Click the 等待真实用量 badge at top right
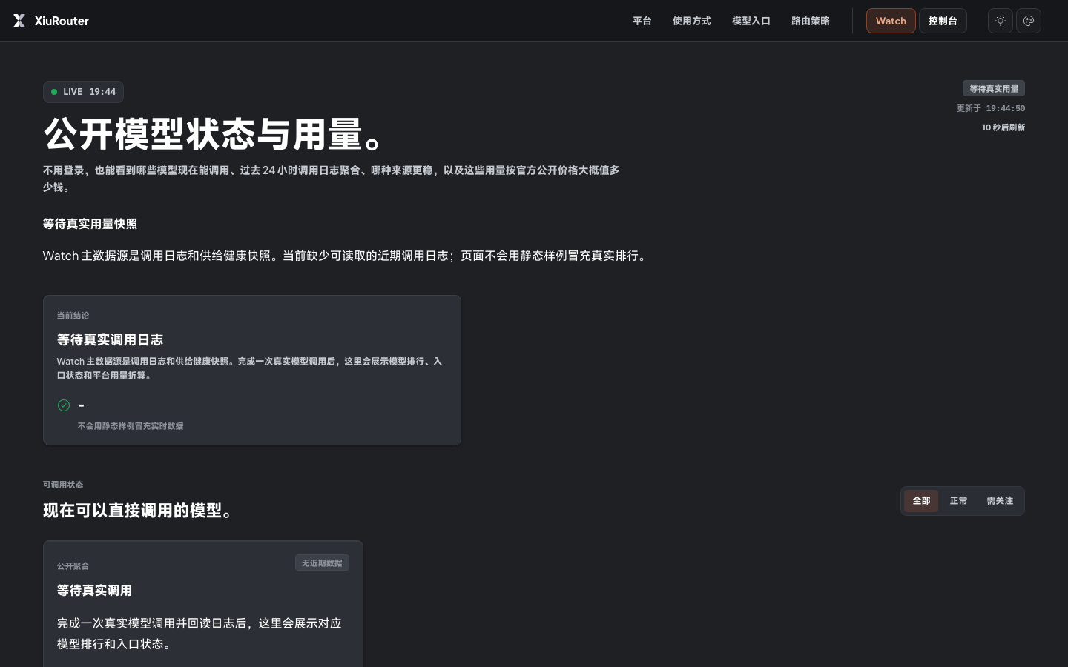This screenshot has height=667, width=1068. [994, 89]
